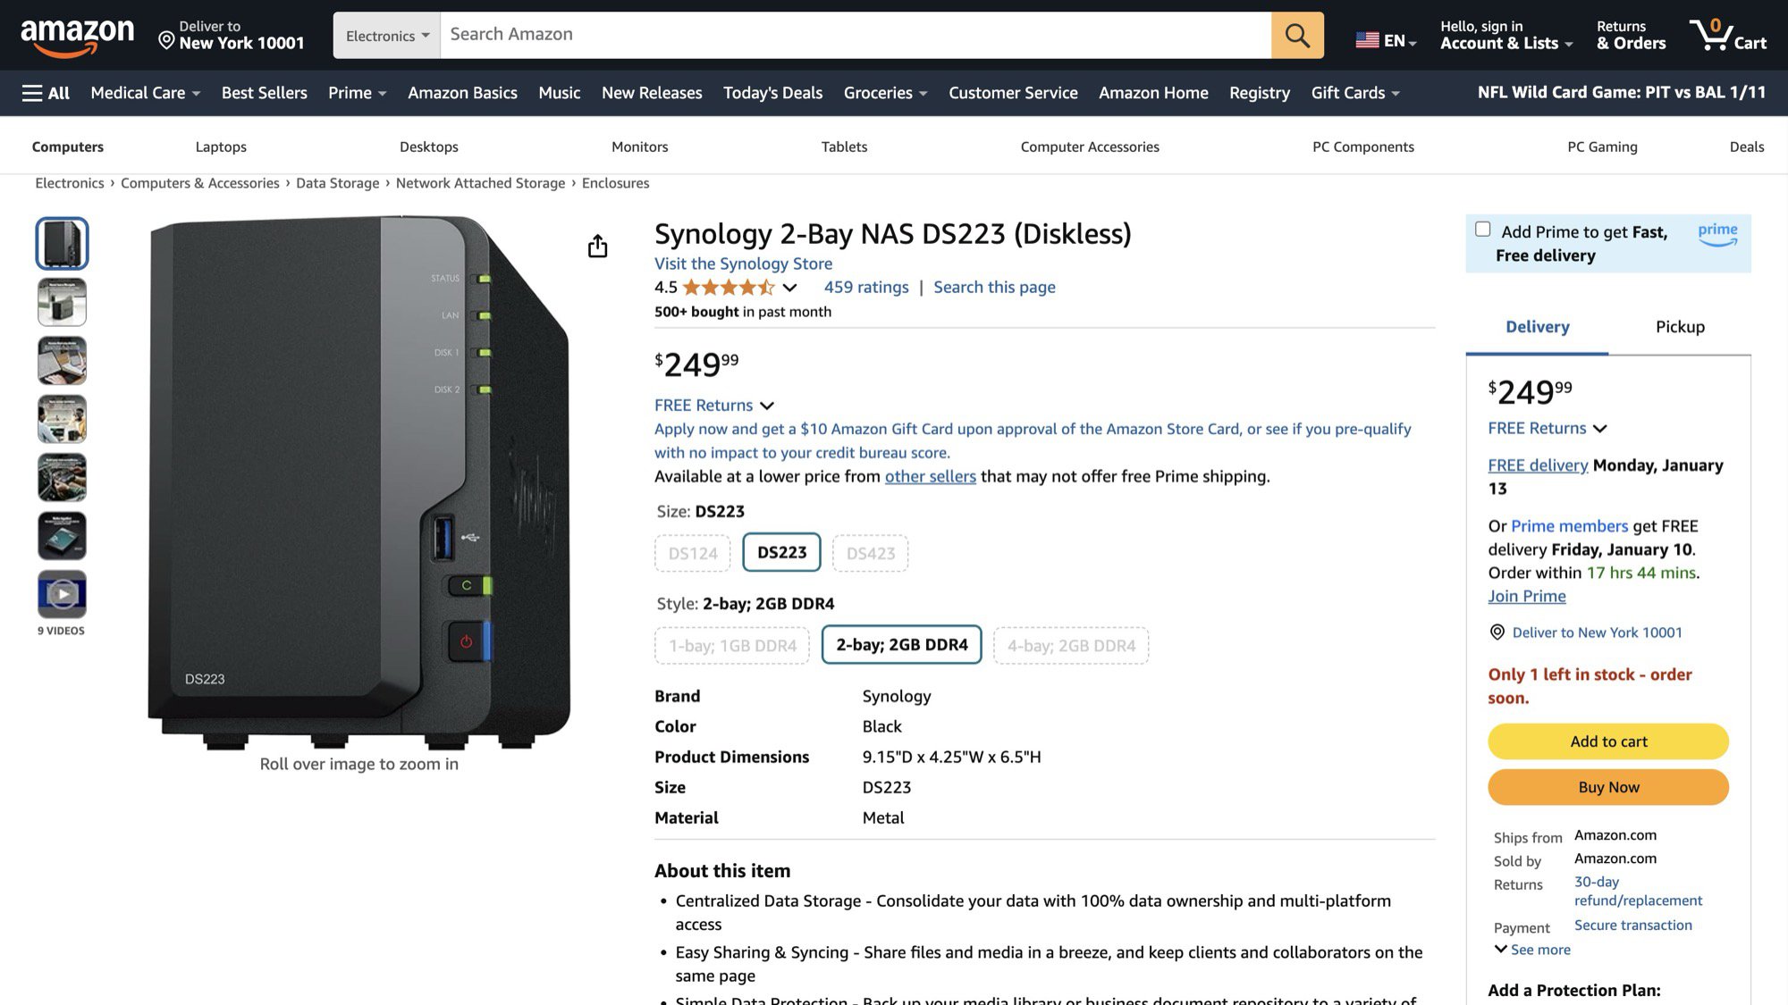Click the Add to cart button
The width and height of the screenshot is (1788, 1005).
pos(1607,741)
